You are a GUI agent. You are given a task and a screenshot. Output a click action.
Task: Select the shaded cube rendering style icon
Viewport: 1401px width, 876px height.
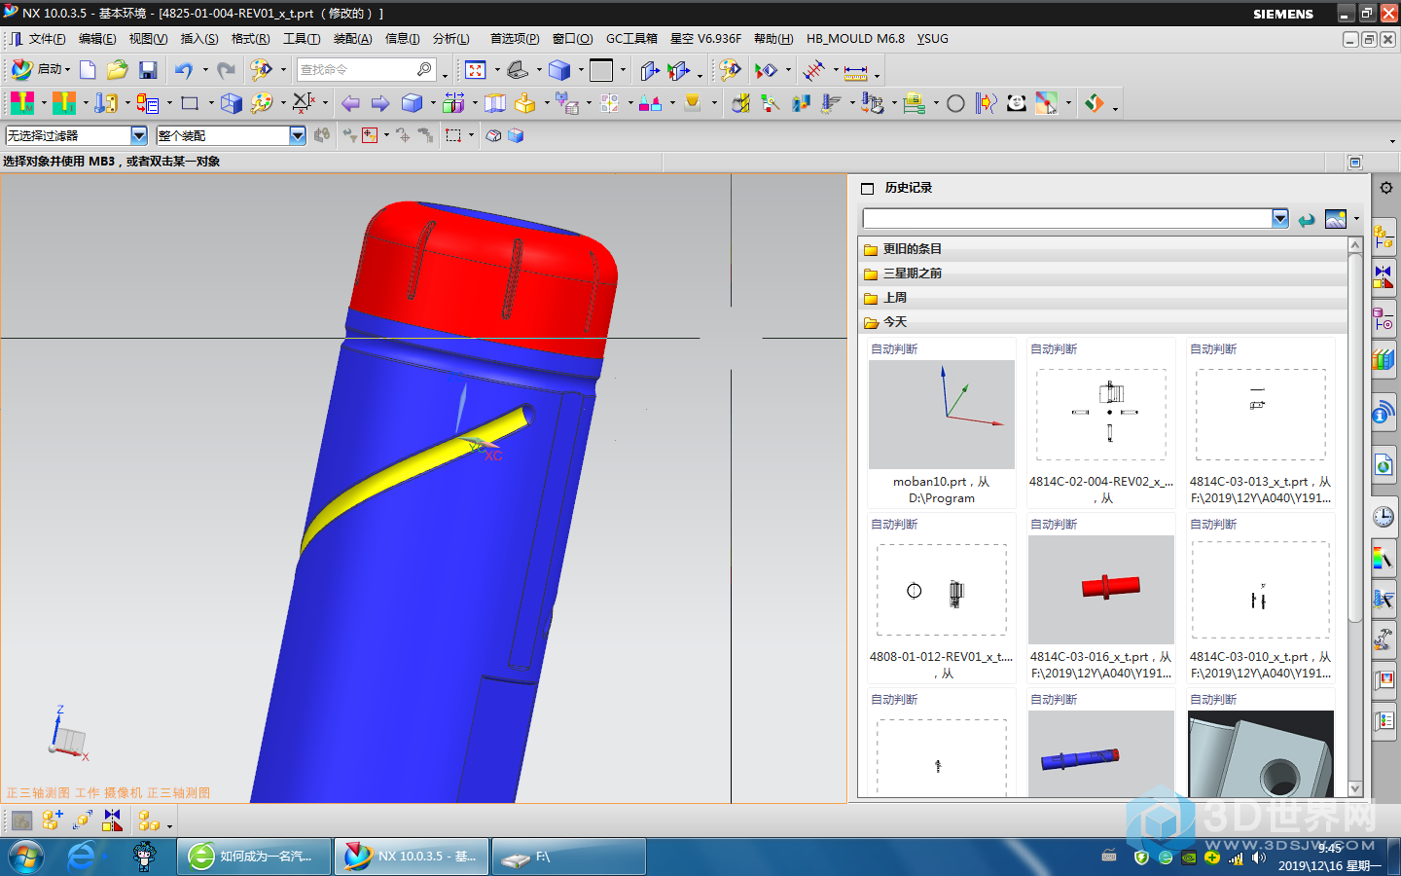(x=558, y=70)
